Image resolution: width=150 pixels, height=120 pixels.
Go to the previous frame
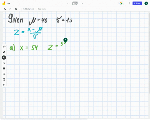point(68,3)
